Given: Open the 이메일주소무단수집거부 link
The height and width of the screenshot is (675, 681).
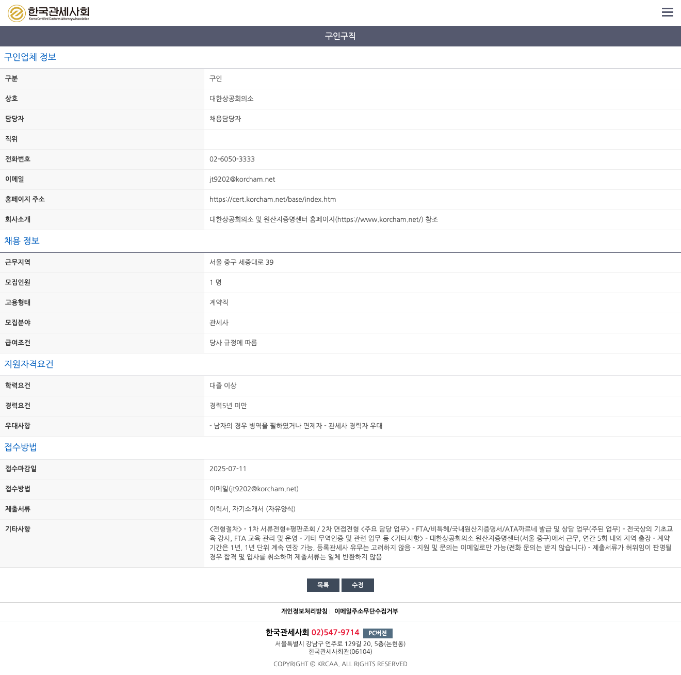Looking at the screenshot, I should (x=366, y=612).
